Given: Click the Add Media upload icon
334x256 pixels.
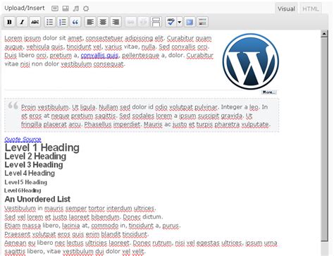Looking at the screenshot, I should 86,8.
